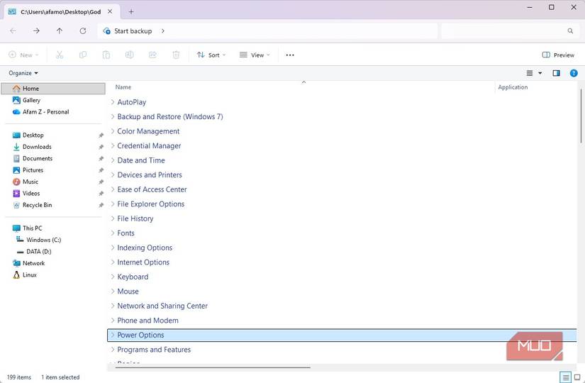585x383 pixels.
Task: Expand the chevron after Start backup
Action: (163, 31)
